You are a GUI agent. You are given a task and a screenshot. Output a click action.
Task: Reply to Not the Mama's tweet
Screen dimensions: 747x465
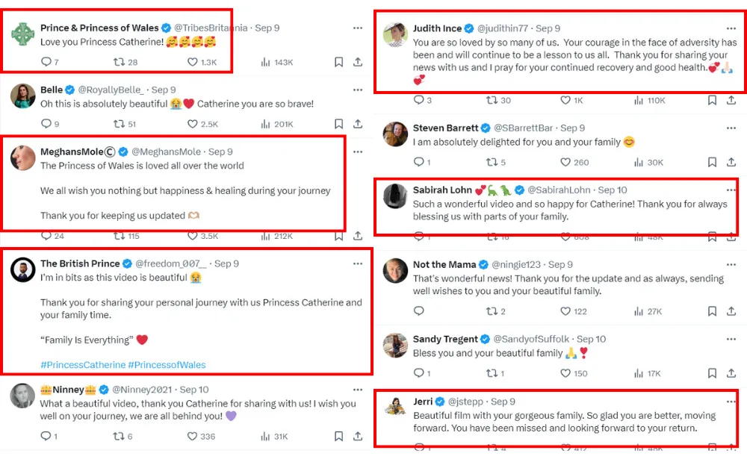pyautogui.click(x=418, y=311)
